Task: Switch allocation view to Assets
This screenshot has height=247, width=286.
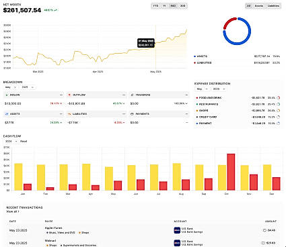Action: click(x=259, y=6)
